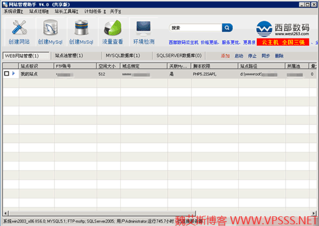Open the 站长工具箱 menu

tap(67, 12)
